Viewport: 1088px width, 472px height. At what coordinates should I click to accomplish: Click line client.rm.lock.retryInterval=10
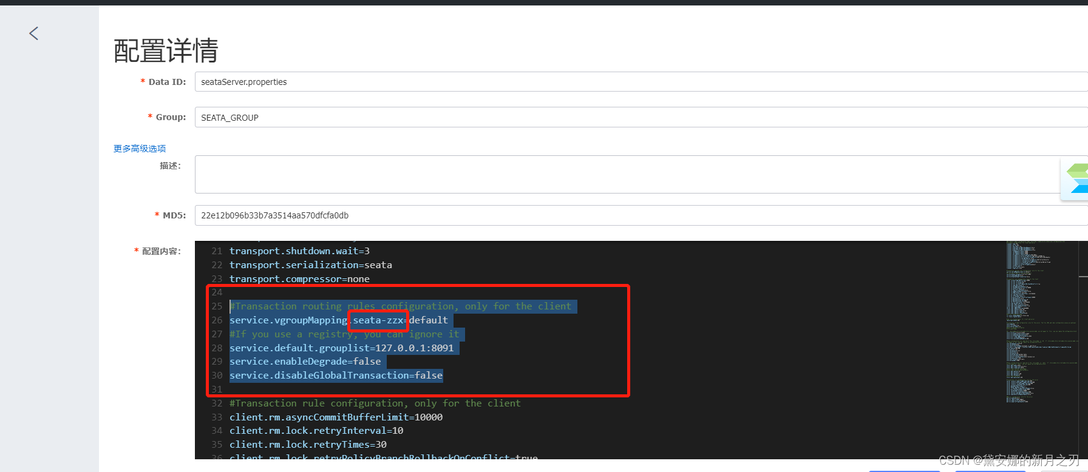pyautogui.click(x=316, y=431)
